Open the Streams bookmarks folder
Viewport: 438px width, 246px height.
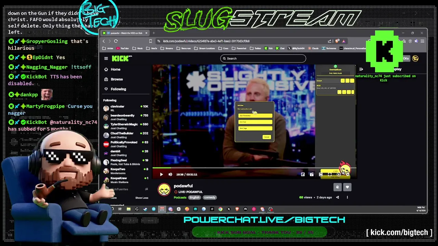[x=167, y=49]
